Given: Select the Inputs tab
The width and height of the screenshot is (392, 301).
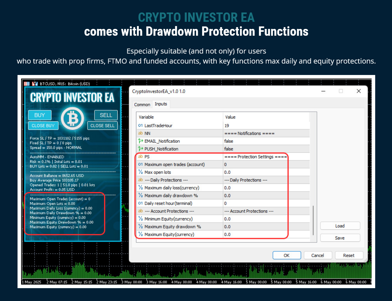Looking at the screenshot, I should click(161, 104).
